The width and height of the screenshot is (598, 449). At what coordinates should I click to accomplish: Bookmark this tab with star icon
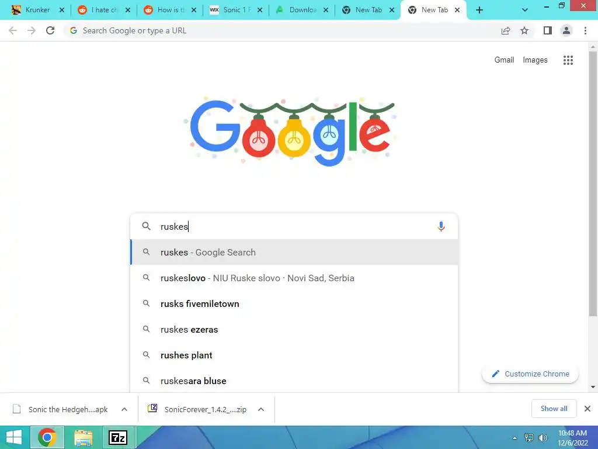pyautogui.click(x=524, y=30)
